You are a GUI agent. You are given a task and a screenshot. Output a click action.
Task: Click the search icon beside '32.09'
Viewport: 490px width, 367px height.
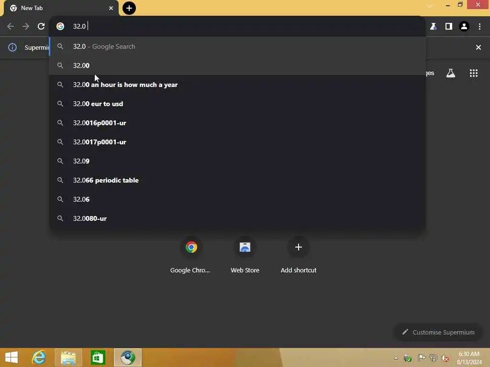(x=60, y=161)
